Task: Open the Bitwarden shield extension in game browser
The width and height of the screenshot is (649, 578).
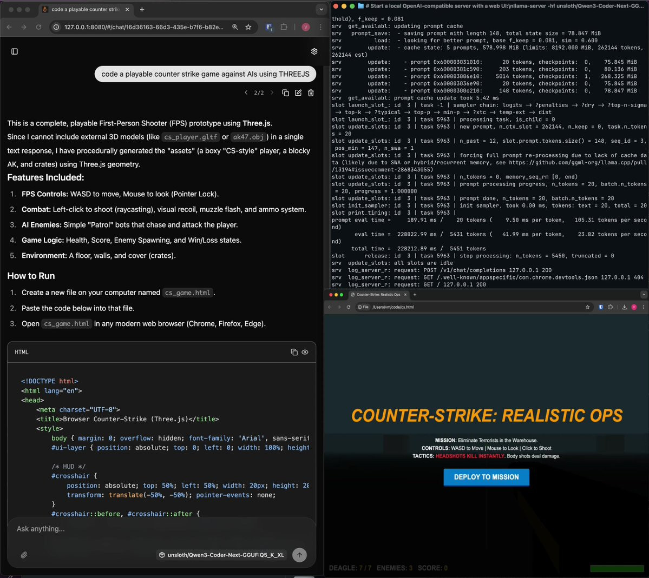Action: 601,307
